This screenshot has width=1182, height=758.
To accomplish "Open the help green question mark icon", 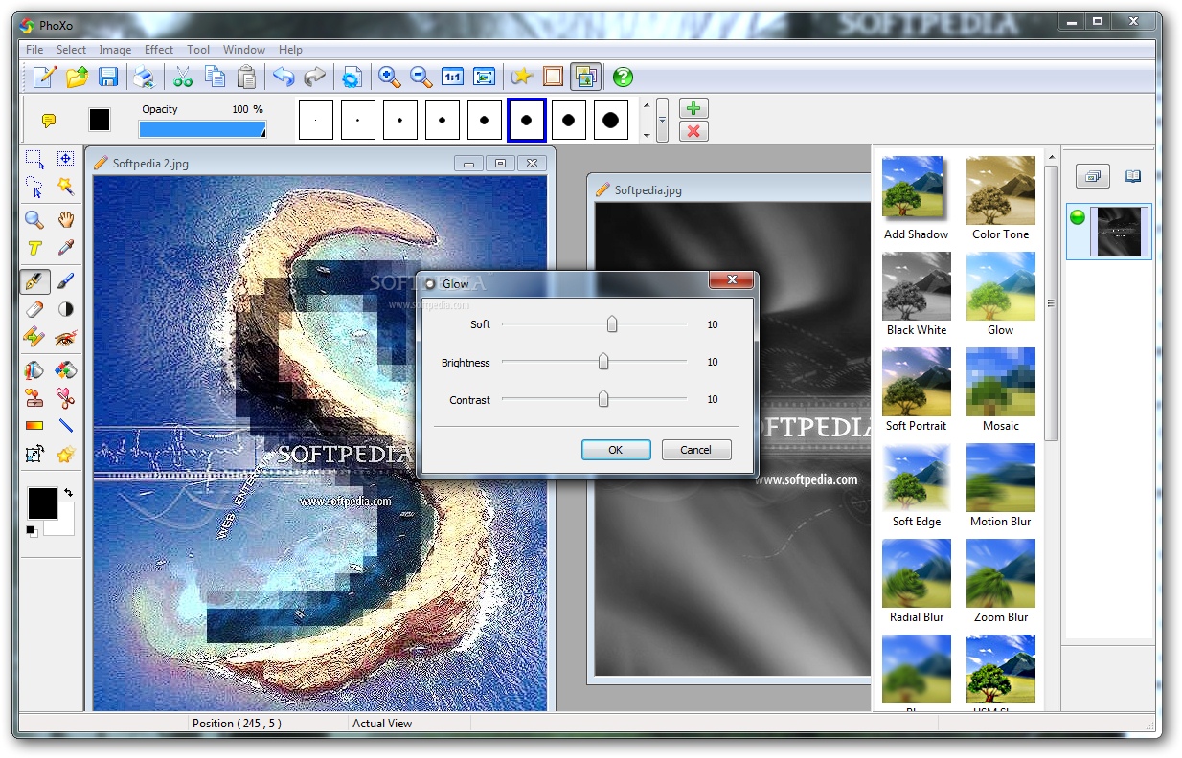I will [x=623, y=77].
